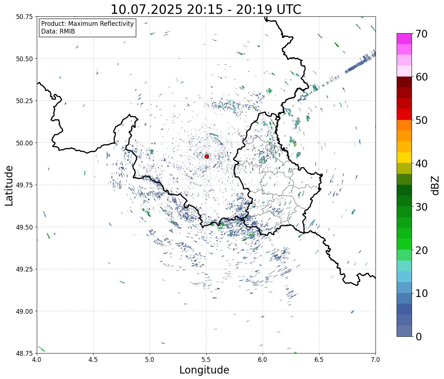
Task: Click the colorbar tick label 0
Action: click(419, 336)
